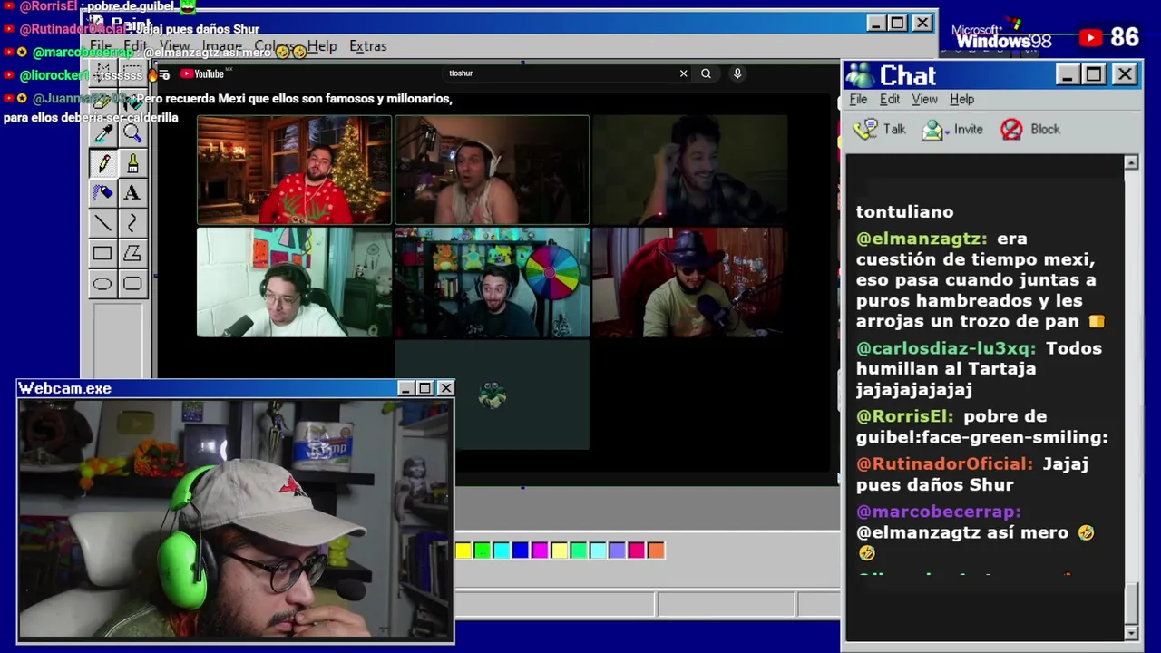
Task: Click the video tile with Christmas tree
Action: click(x=294, y=170)
